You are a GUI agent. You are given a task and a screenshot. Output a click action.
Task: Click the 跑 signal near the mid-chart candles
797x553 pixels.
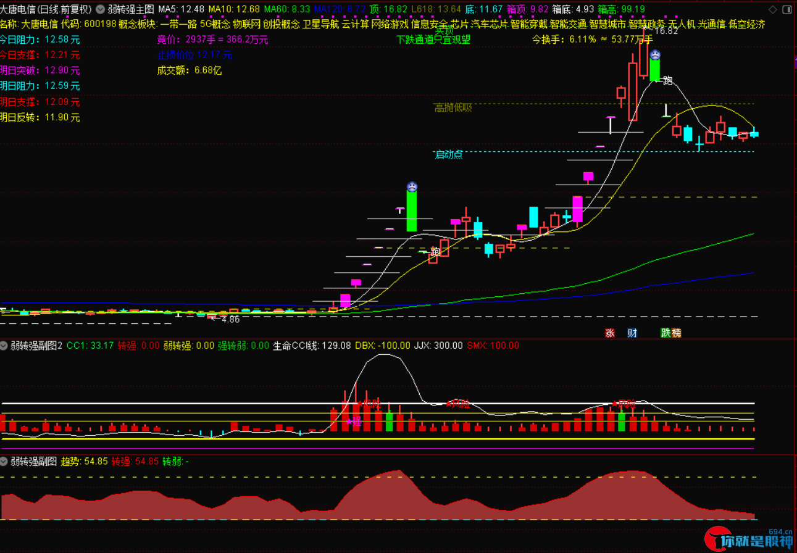pos(435,252)
